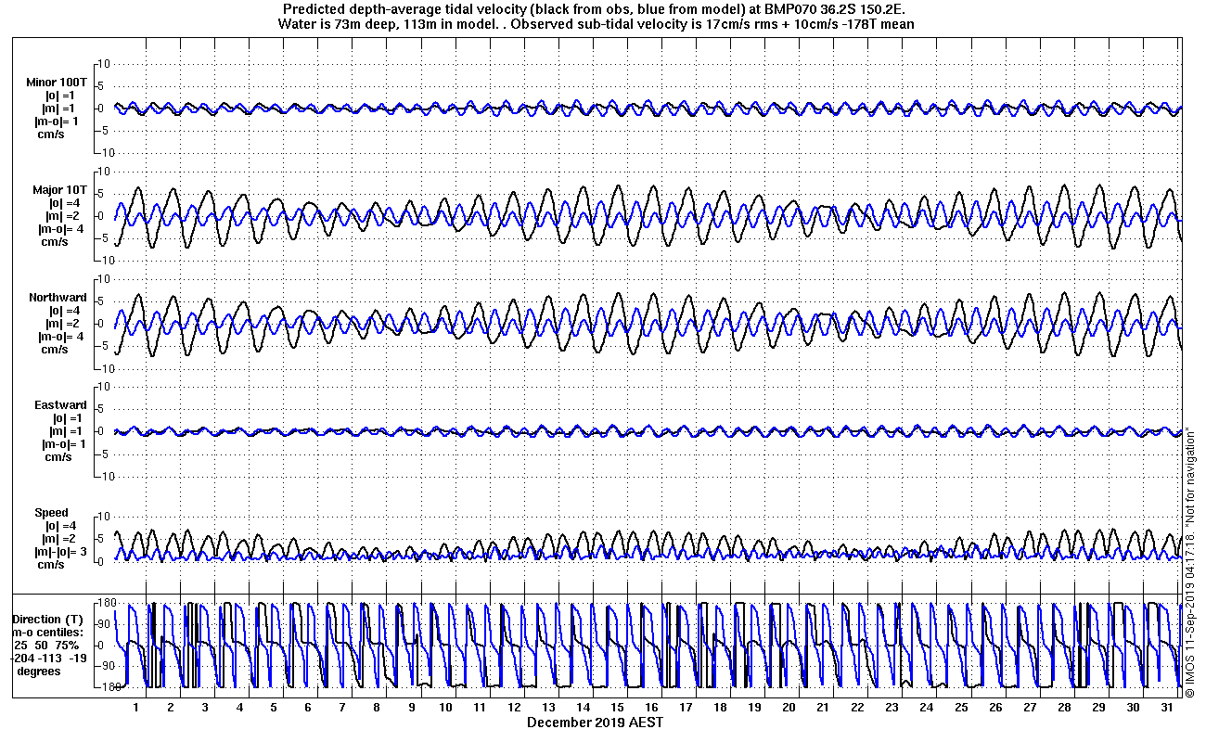This screenshot has height=742, width=1206.
Task: Select the 'Minor 100T' panel label
Action: 58,83
